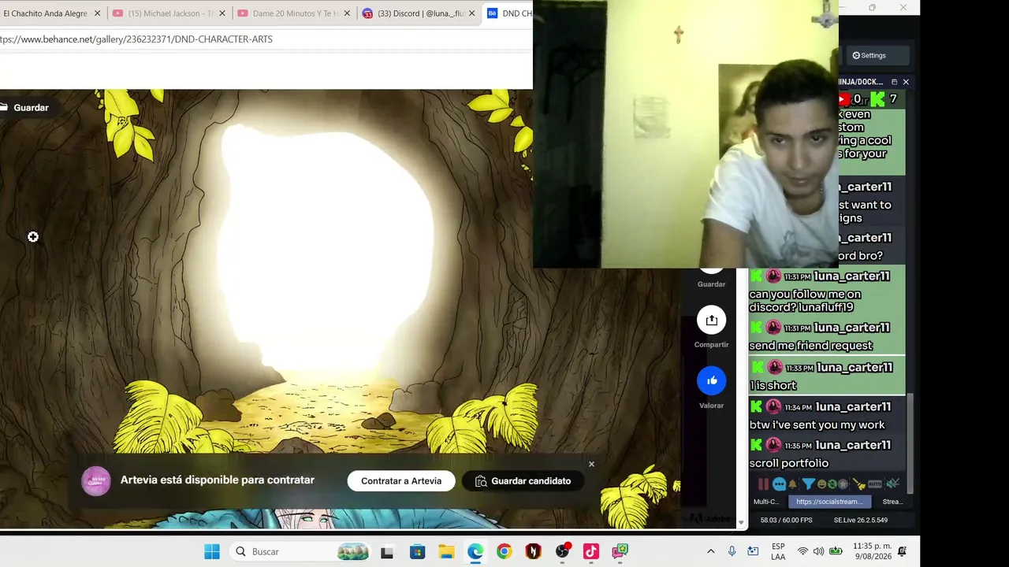1009x567 pixels.
Task: Open Microsoft Edge from the taskbar
Action: [x=475, y=552]
